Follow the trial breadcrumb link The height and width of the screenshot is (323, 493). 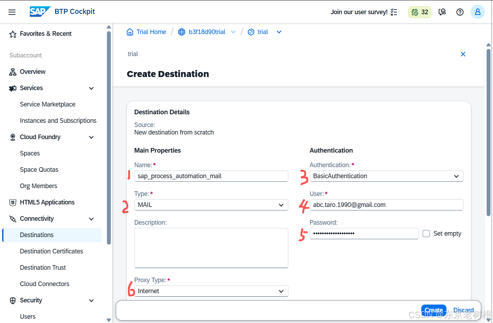coord(263,32)
